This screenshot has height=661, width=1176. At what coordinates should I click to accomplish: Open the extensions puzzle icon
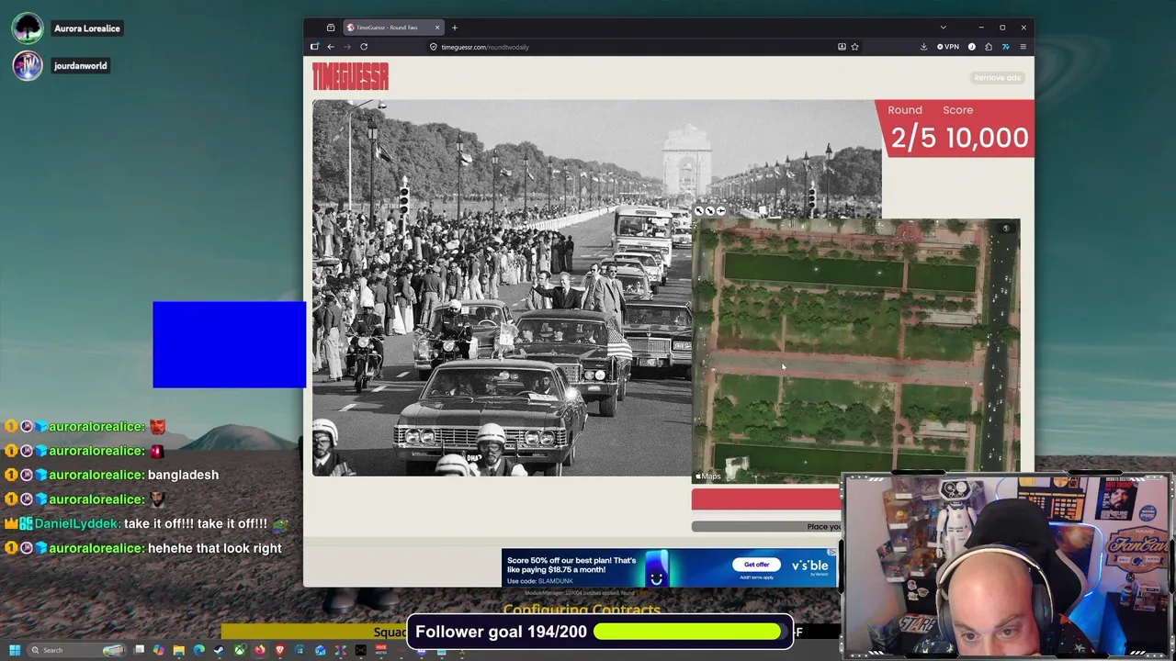click(x=989, y=47)
